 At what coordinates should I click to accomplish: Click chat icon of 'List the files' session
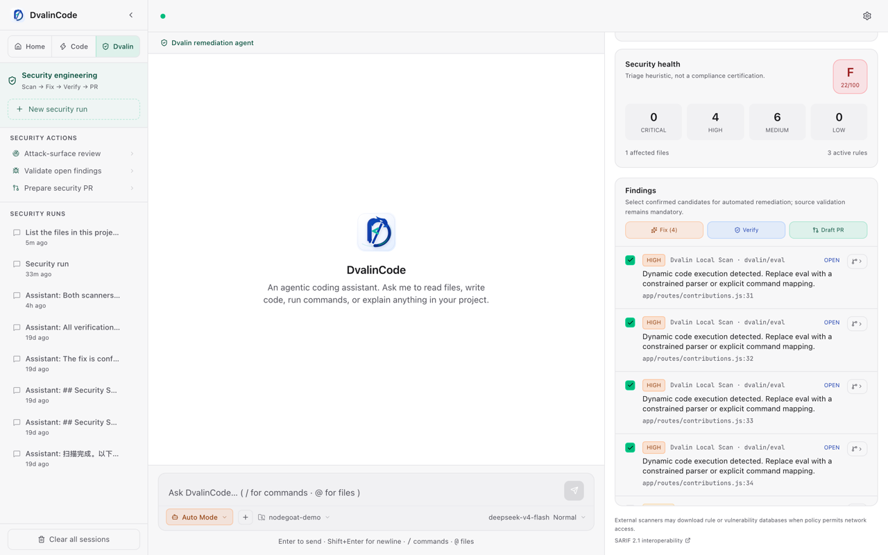click(17, 233)
